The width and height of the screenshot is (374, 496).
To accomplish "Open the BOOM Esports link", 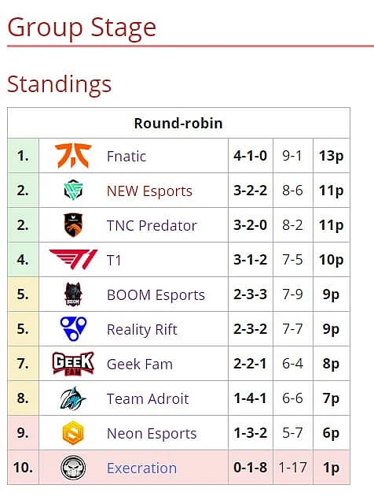I will click(x=156, y=294).
